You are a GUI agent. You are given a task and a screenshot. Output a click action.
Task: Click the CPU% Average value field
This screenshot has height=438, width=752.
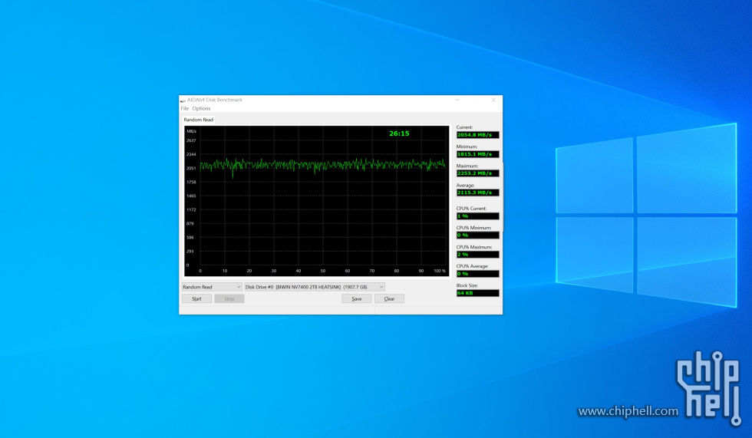(477, 274)
